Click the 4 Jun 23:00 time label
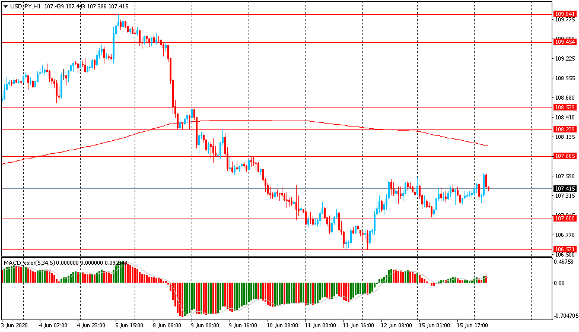This screenshot has height=332, width=579. 91,325
